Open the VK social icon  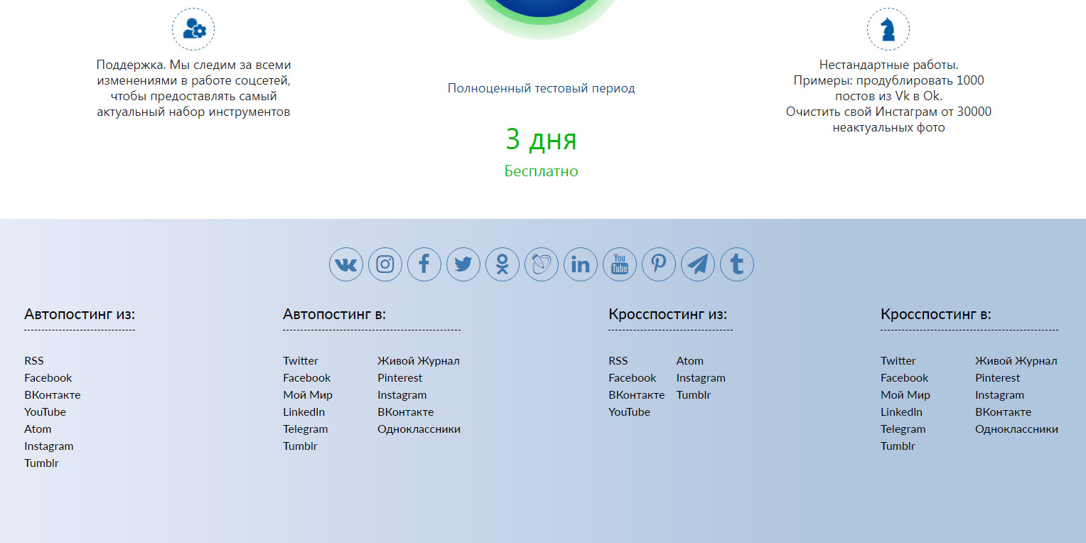pyautogui.click(x=346, y=264)
